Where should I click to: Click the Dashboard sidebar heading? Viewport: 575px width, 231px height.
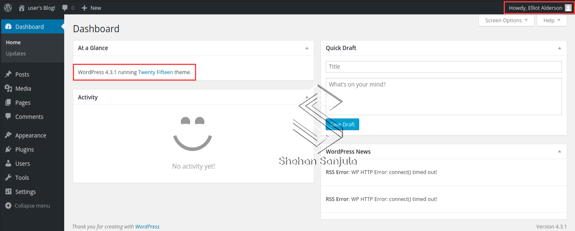pyautogui.click(x=32, y=27)
